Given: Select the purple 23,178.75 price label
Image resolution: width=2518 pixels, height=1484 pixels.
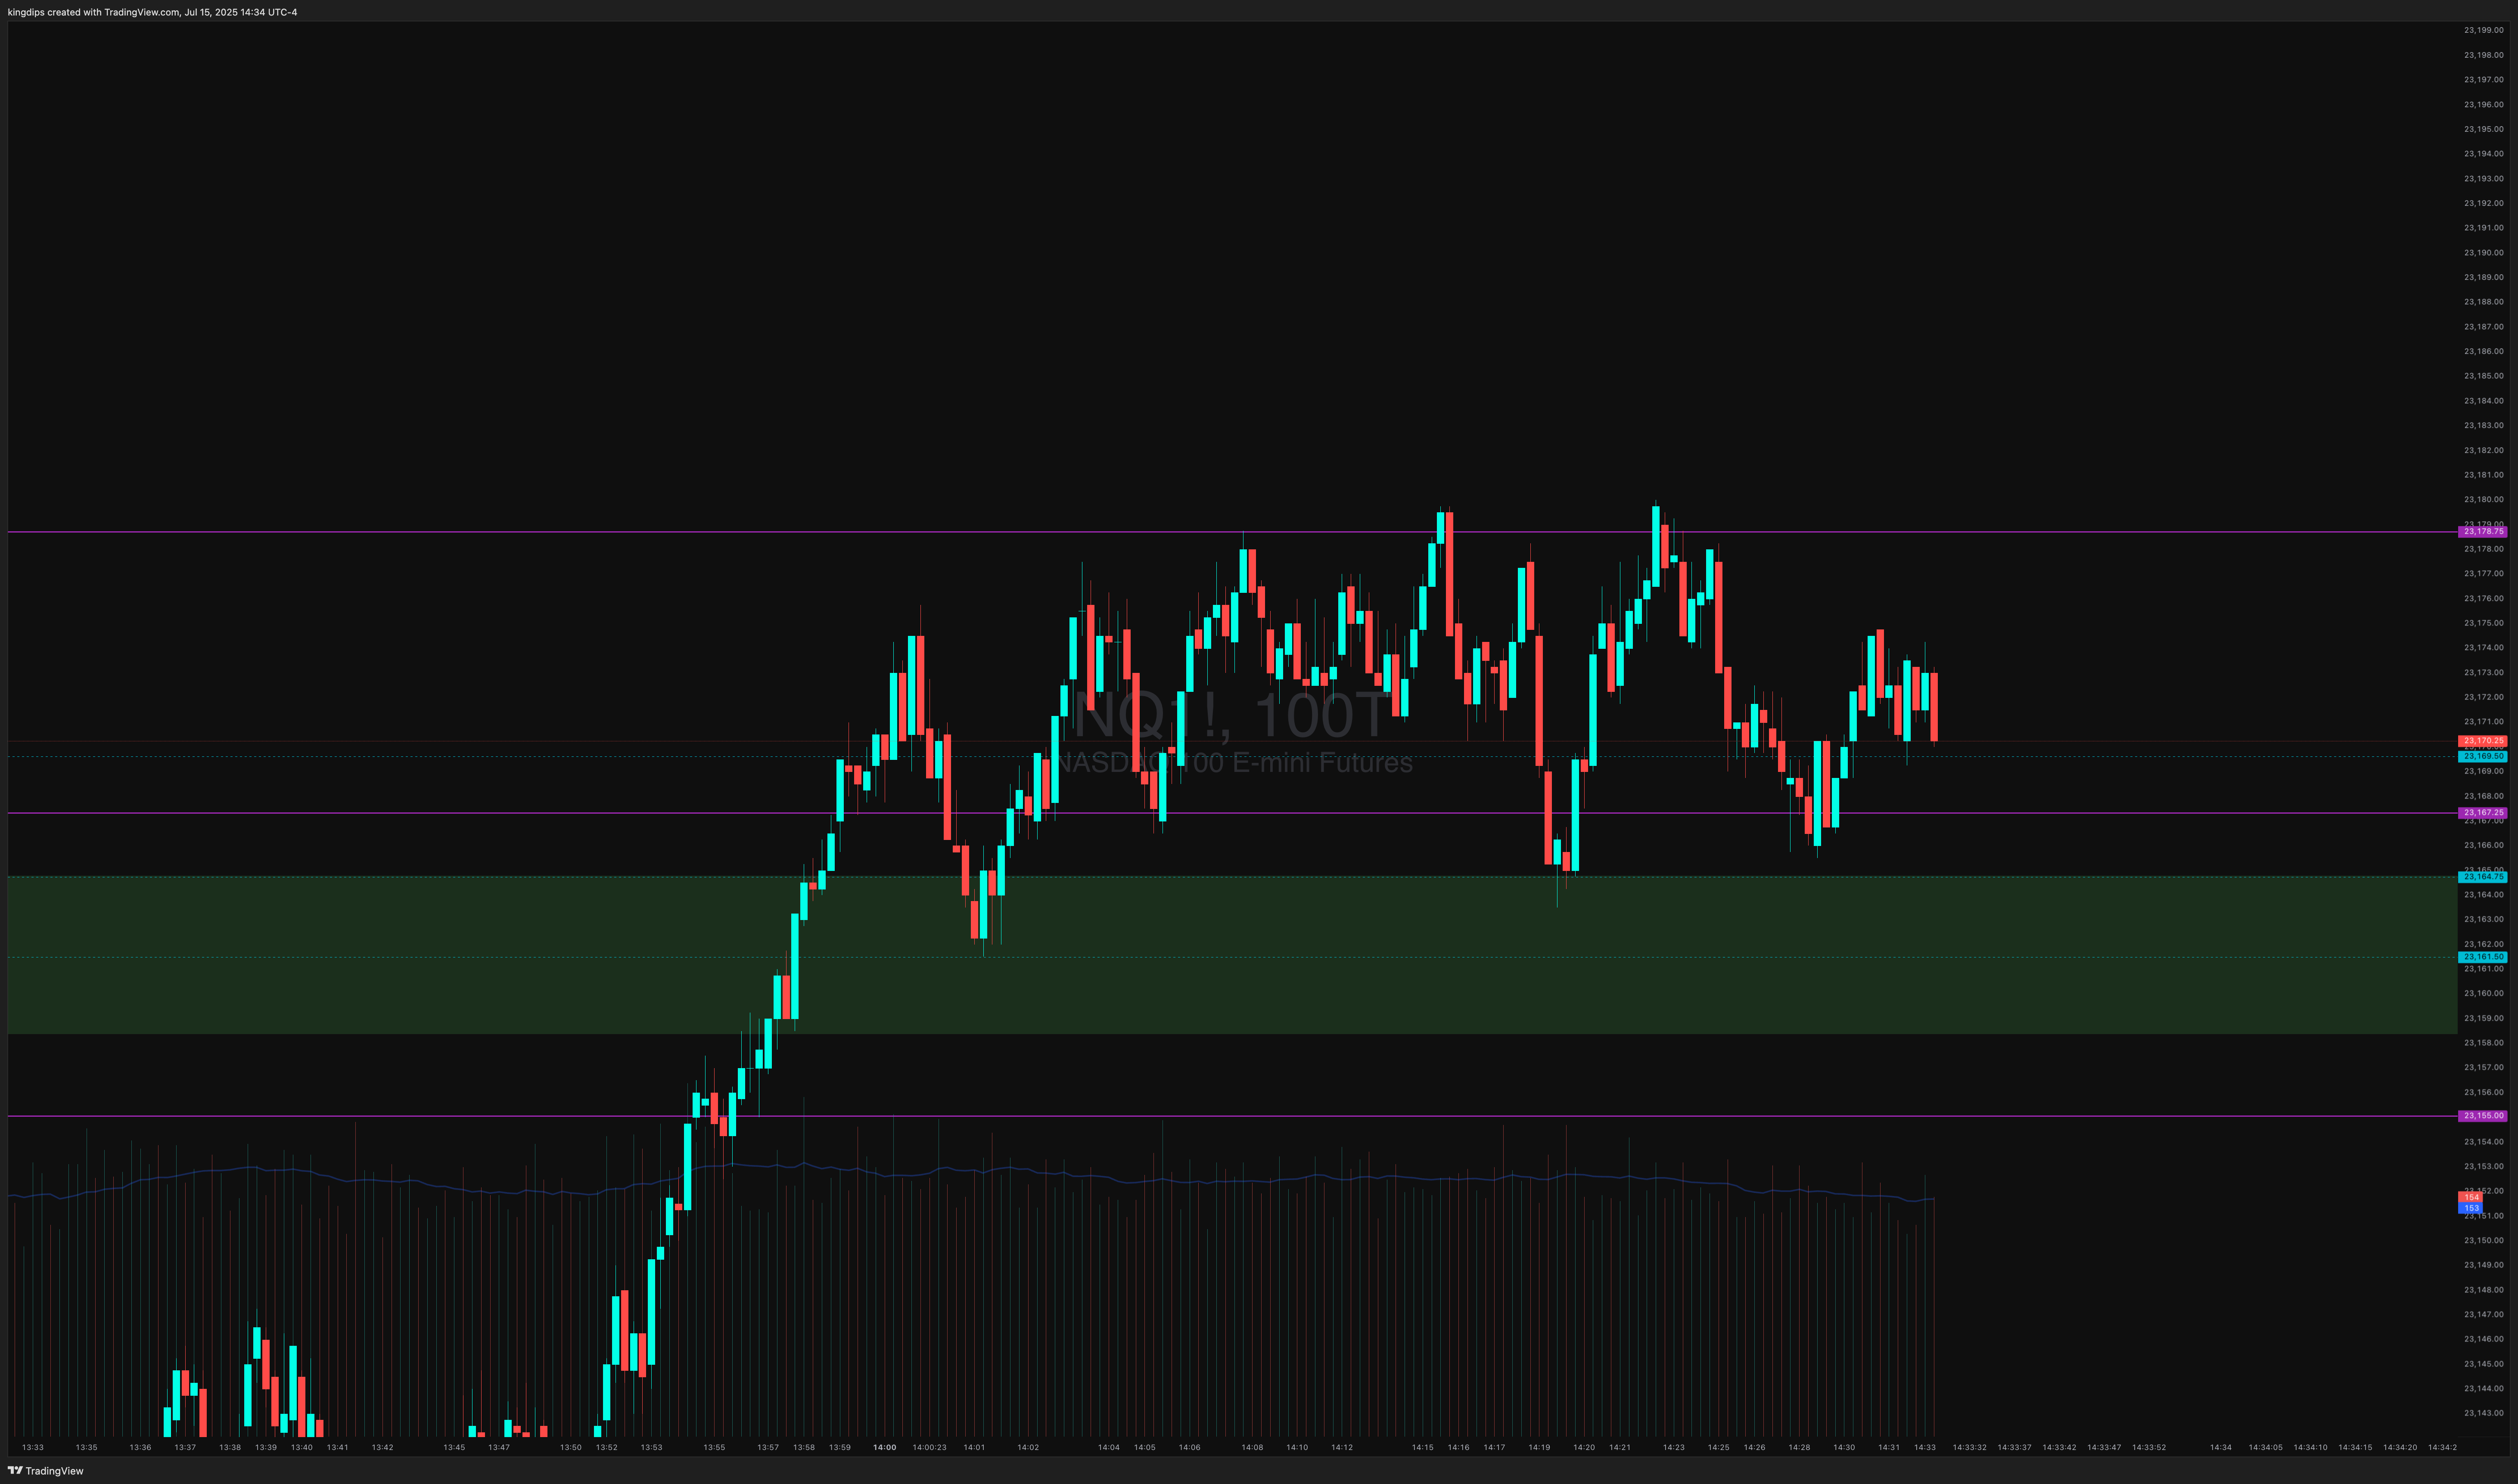Looking at the screenshot, I should click(2483, 532).
